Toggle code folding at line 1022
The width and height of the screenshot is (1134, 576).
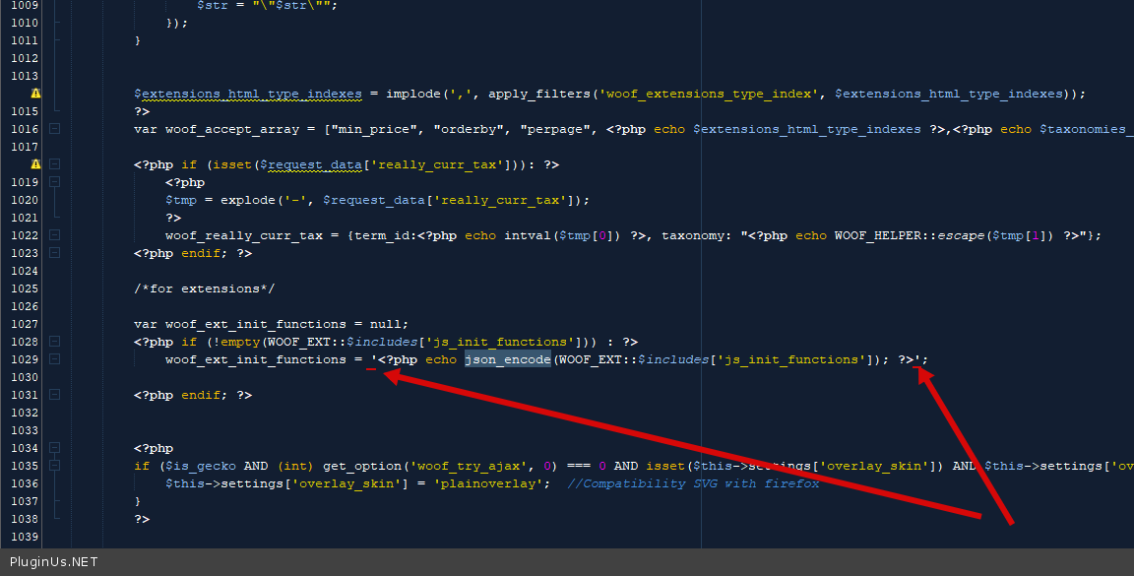(x=55, y=235)
